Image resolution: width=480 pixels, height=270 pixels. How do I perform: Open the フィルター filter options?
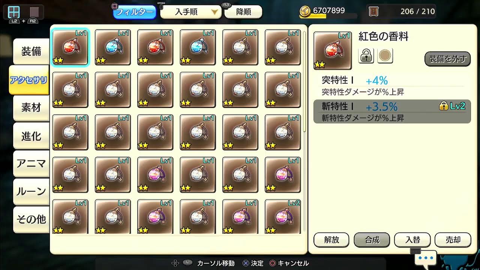click(x=135, y=12)
